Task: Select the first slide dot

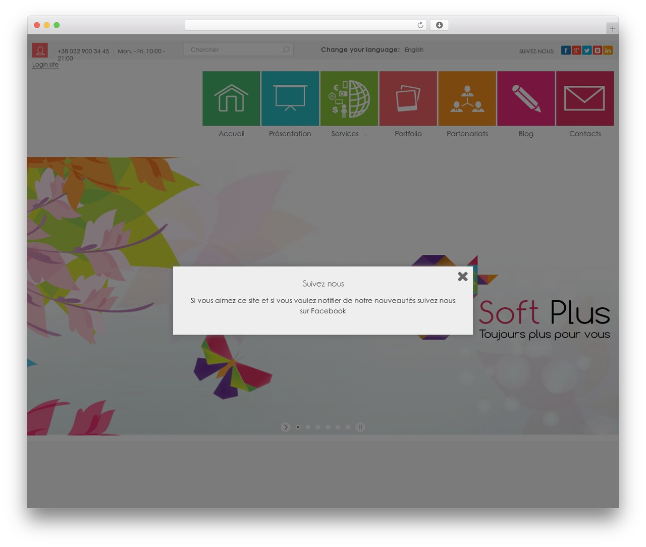Action: pos(298,427)
